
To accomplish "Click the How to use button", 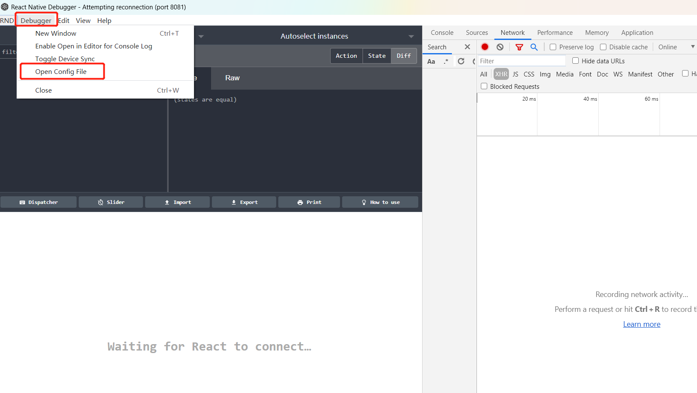I will 380,202.
